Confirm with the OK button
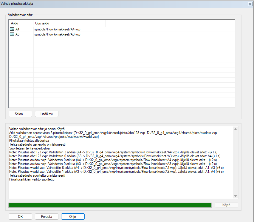This screenshot has height=222, width=254. [x=20, y=217]
